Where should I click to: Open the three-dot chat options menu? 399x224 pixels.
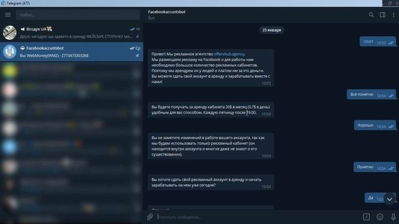pyautogui.click(x=393, y=15)
